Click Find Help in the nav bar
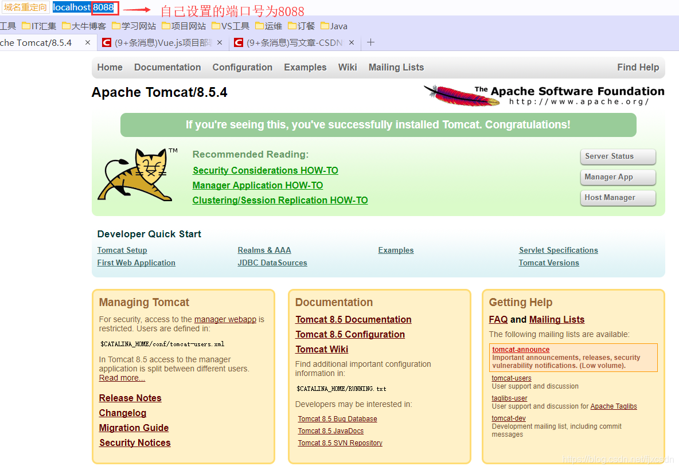The width and height of the screenshot is (679, 470). click(x=638, y=67)
